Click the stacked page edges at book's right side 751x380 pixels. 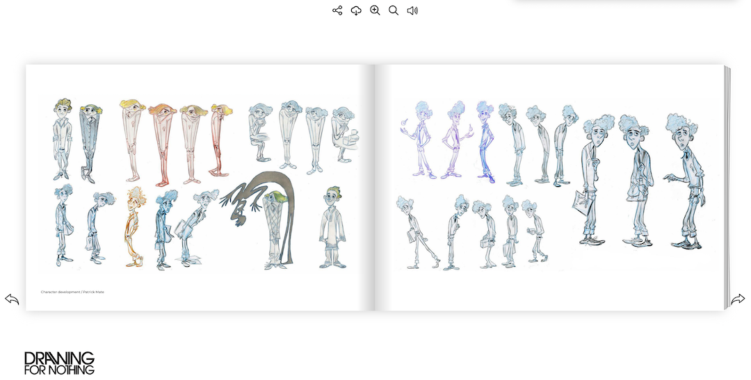727,188
